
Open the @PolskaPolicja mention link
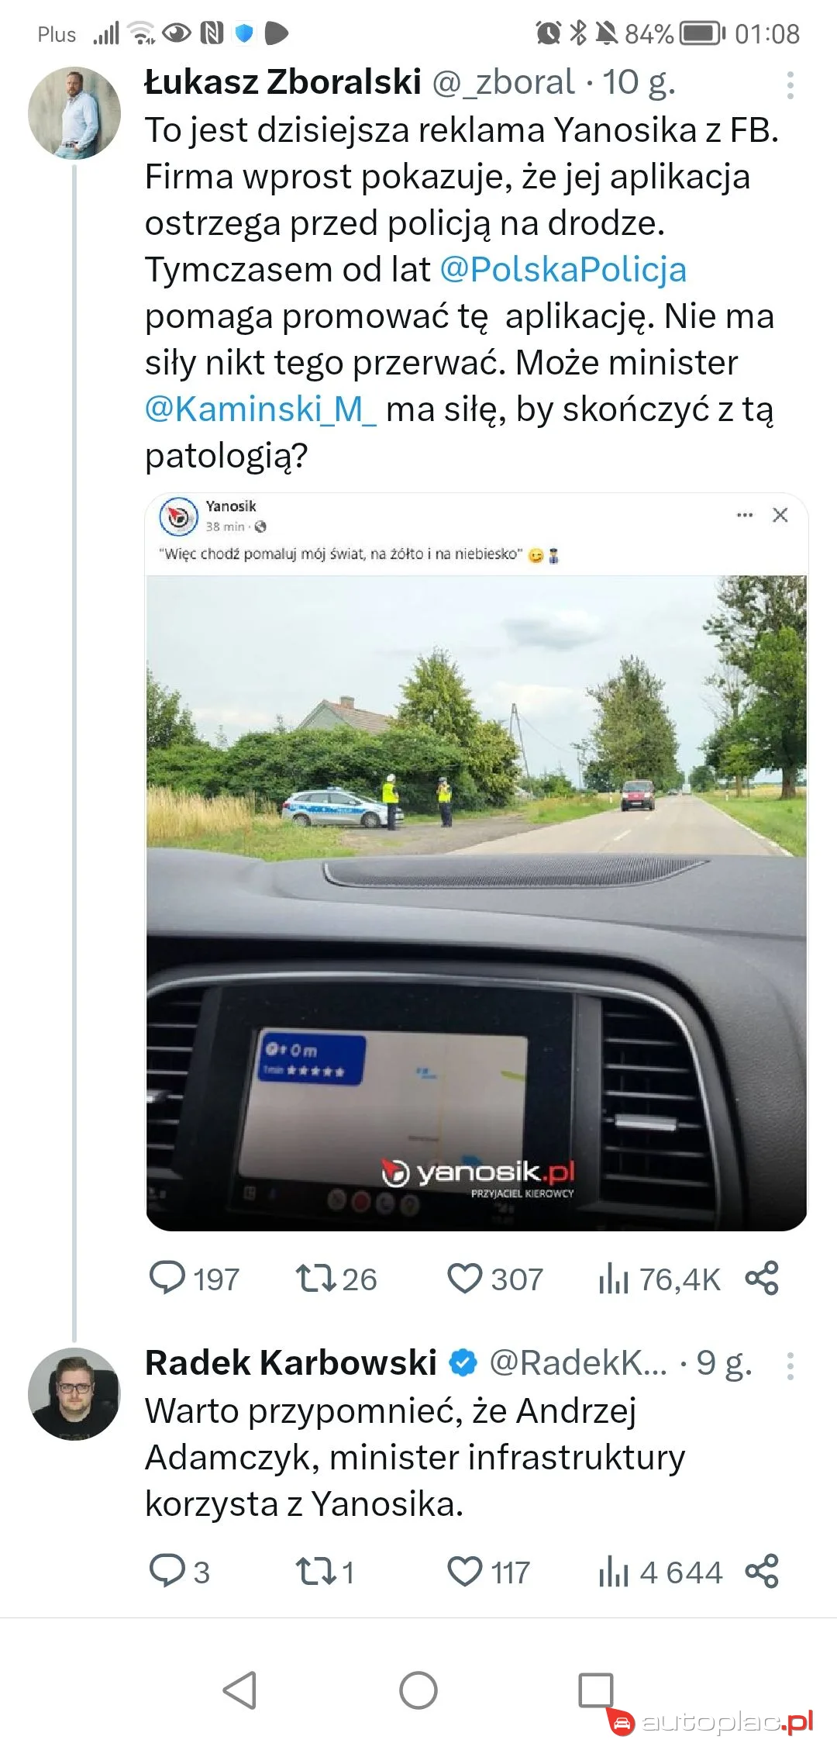563,270
